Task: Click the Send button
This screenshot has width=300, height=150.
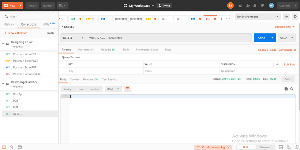Action: [x=261, y=38]
